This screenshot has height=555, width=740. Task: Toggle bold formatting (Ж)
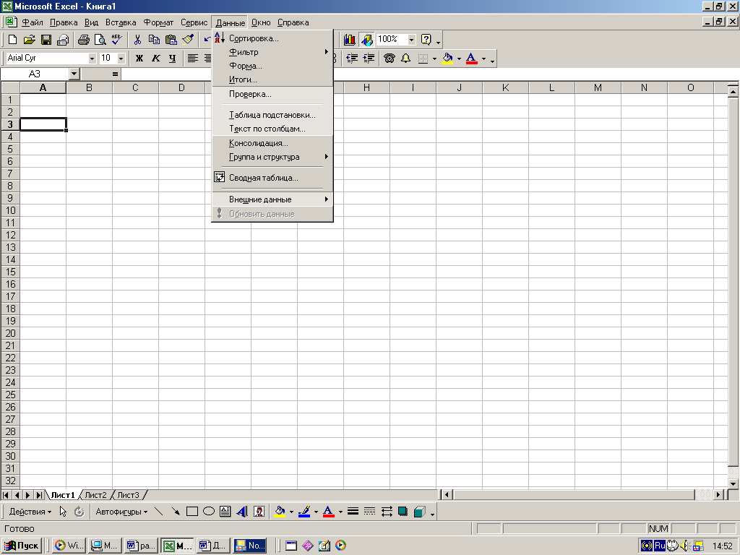139,59
